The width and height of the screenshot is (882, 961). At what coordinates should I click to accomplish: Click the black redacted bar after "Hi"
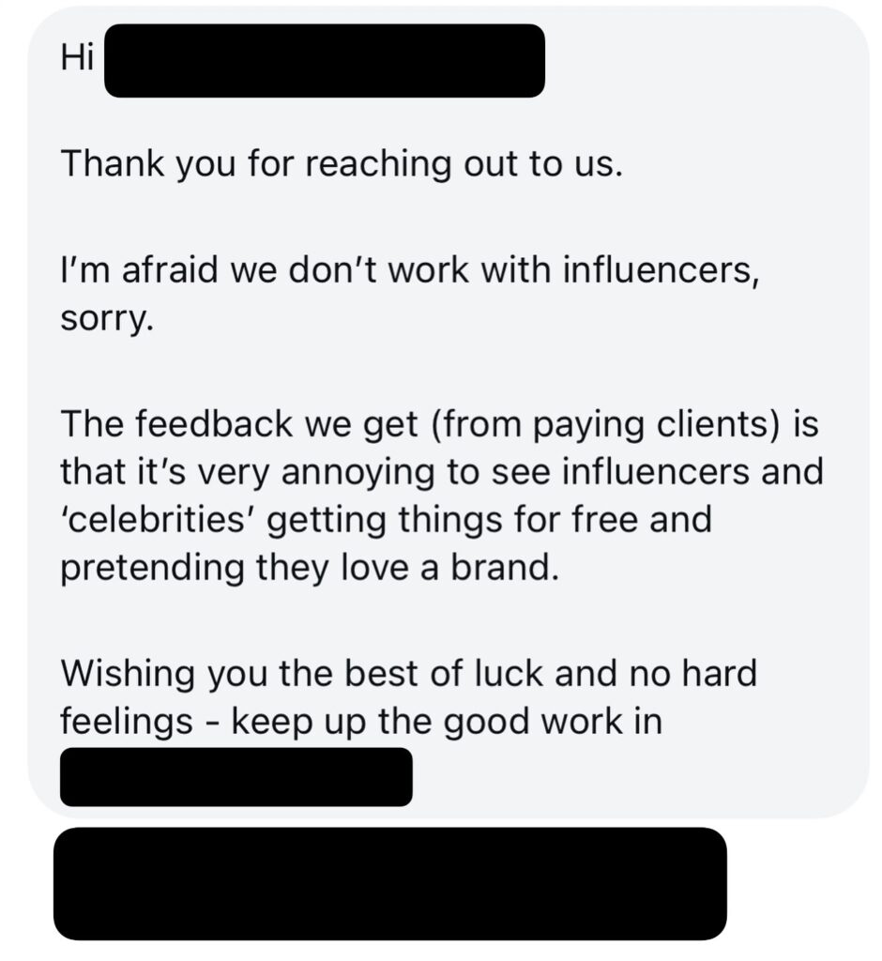point(324,61)
